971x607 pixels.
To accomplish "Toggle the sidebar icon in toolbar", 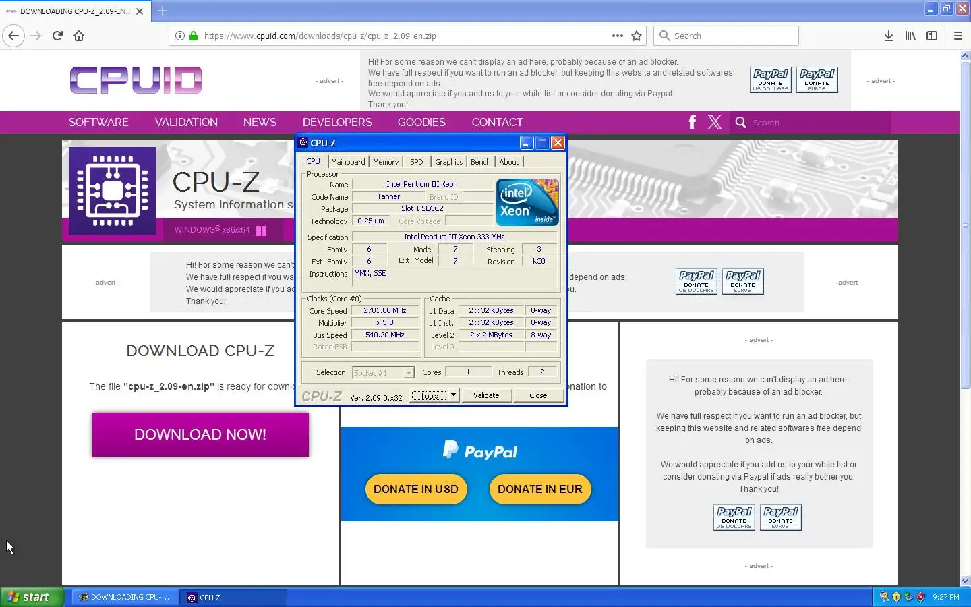I will coord(932,36).
